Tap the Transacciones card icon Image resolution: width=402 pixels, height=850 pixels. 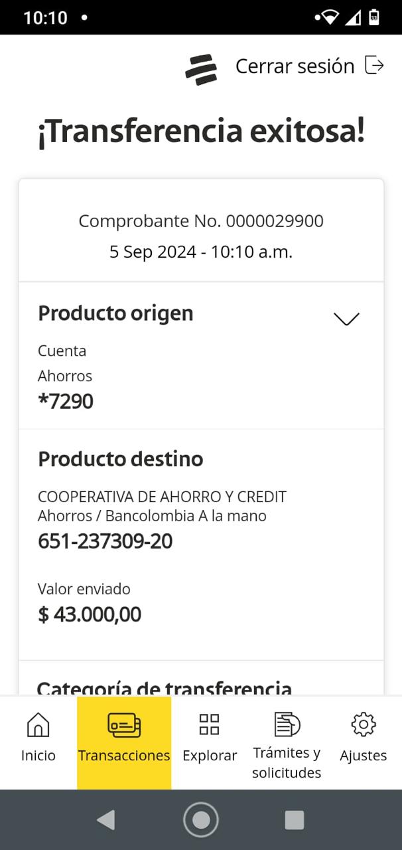pos(124,724)
